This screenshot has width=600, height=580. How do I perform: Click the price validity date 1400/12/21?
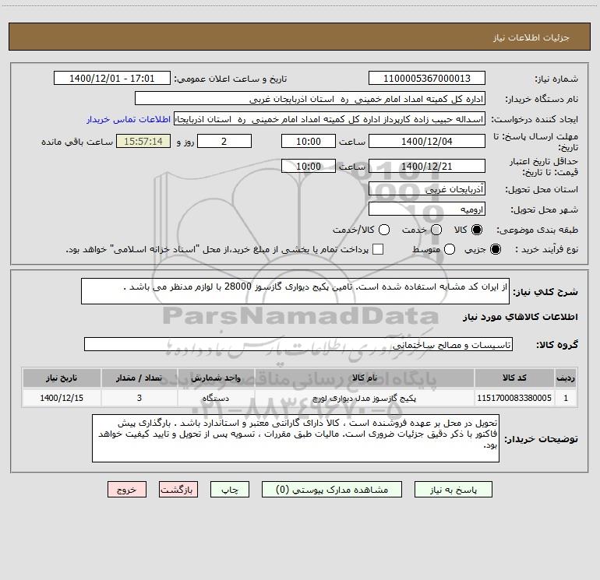click(427, 167)
